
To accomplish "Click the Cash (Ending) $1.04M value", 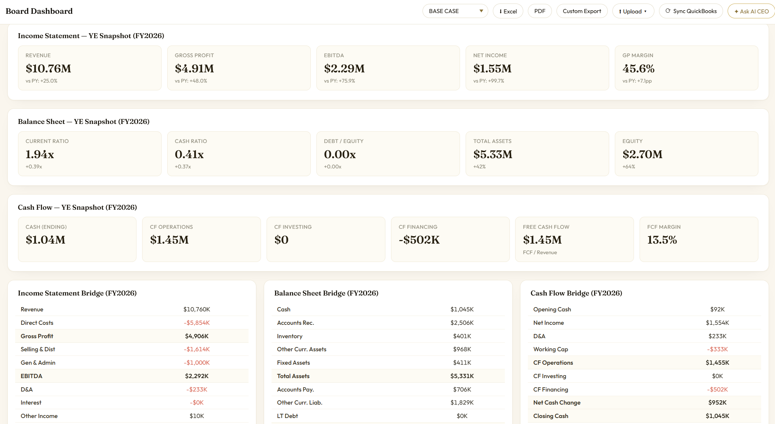I will [x=45, y=240].
